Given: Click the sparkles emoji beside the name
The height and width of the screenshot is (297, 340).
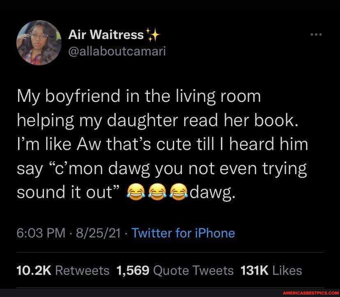Looking at the screenshot, I should [153, 35].
